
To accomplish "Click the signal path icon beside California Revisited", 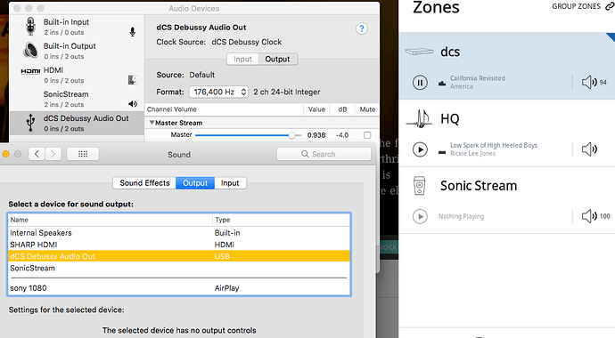I will (x=442, y=84).
